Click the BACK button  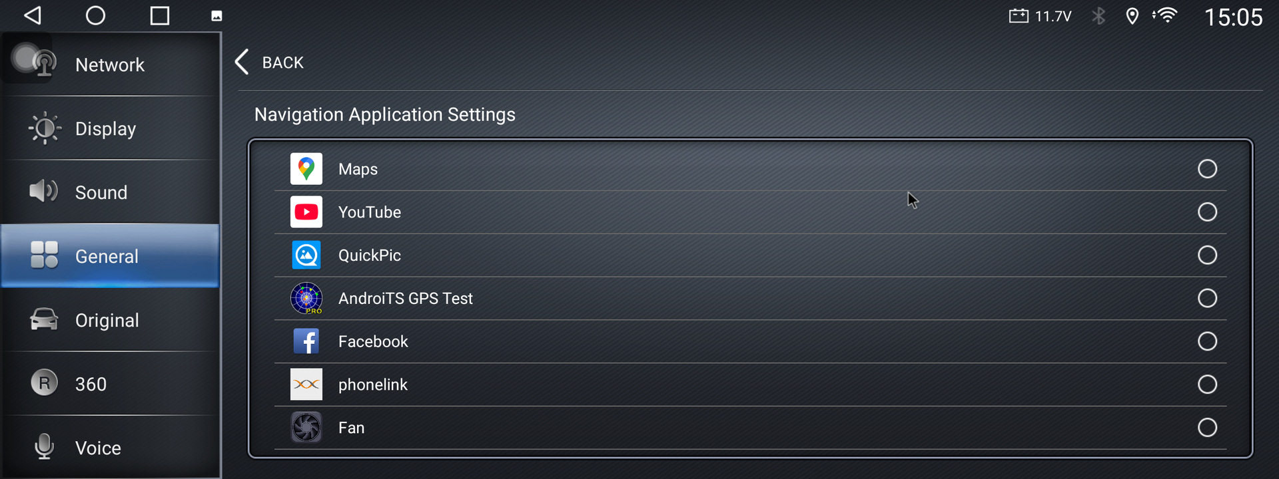(270, 63)
